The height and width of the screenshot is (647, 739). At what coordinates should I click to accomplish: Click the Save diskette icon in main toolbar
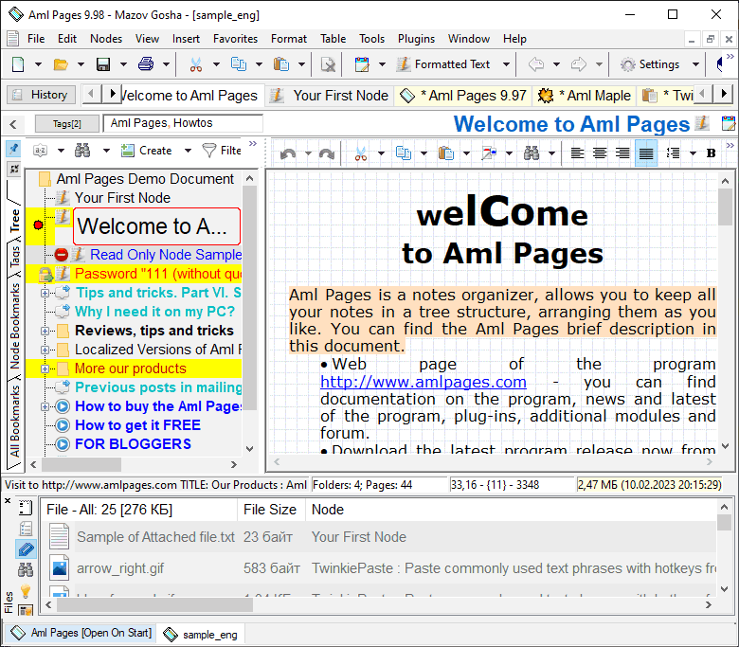tap(102, 64)
